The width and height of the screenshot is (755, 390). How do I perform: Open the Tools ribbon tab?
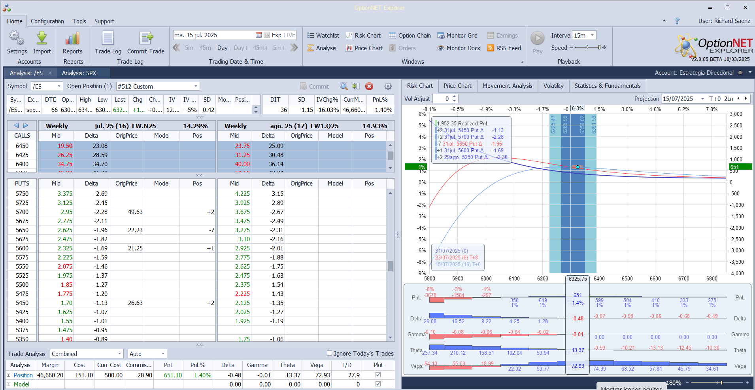[79, 21]
